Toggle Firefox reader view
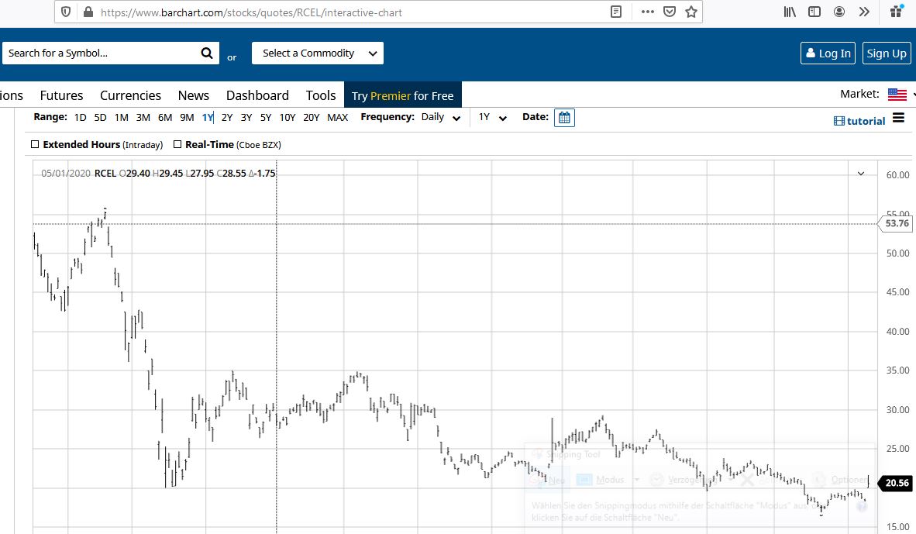This screenshot has height=534, width=916. [x=616, y=12]
